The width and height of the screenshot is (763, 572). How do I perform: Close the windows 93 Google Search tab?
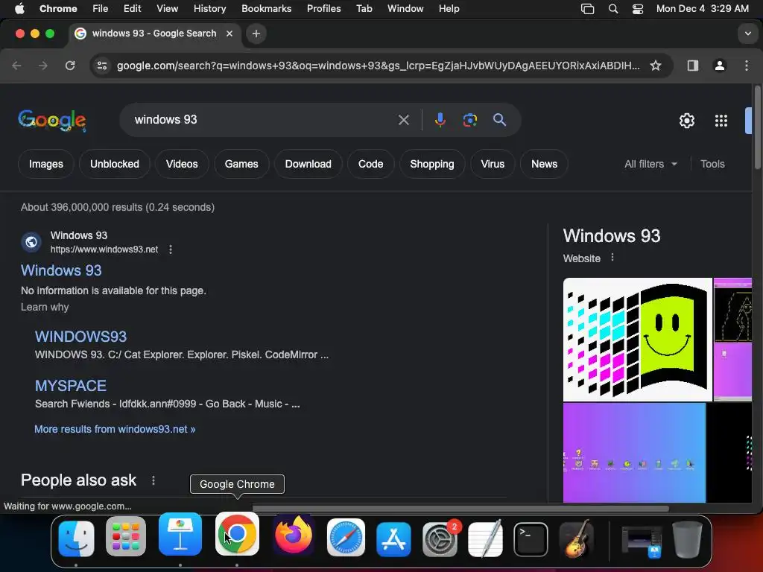229,34
